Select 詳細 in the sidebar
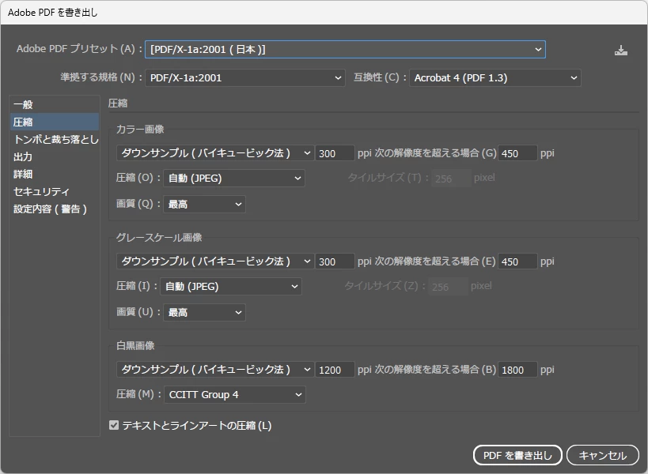 pos(55,174)
